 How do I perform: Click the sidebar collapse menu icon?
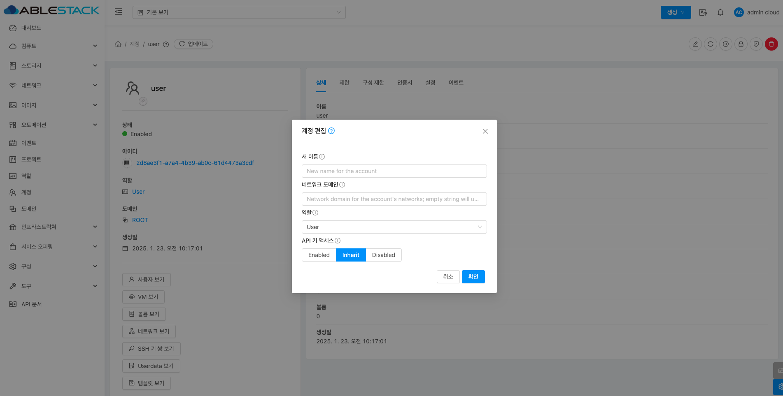119,12
